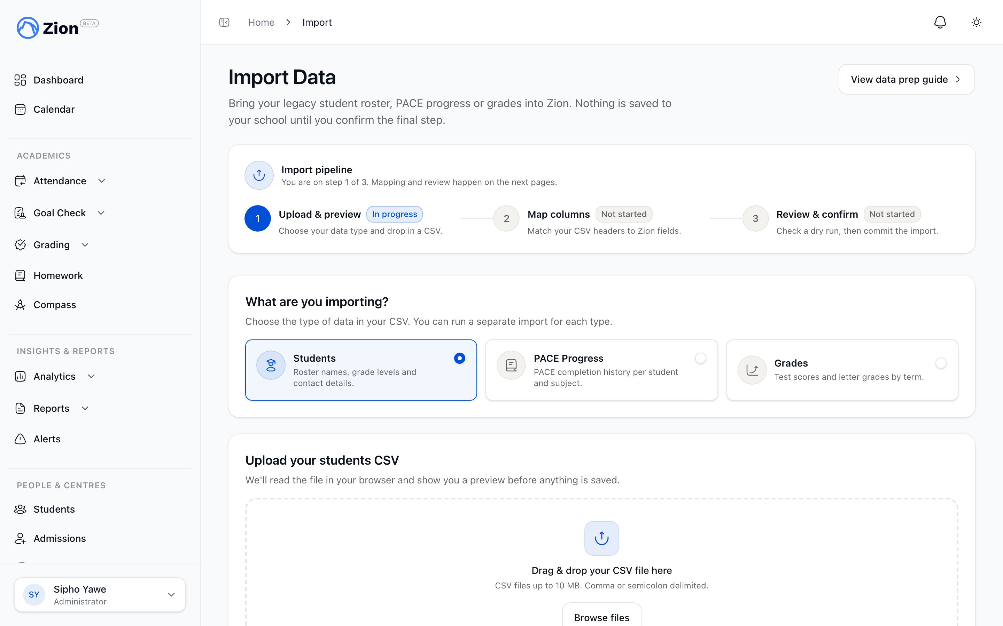Click 'What are you importing?' heading
The width and height of the screenshot is (1003, 626).
click(x=317, y=302)
